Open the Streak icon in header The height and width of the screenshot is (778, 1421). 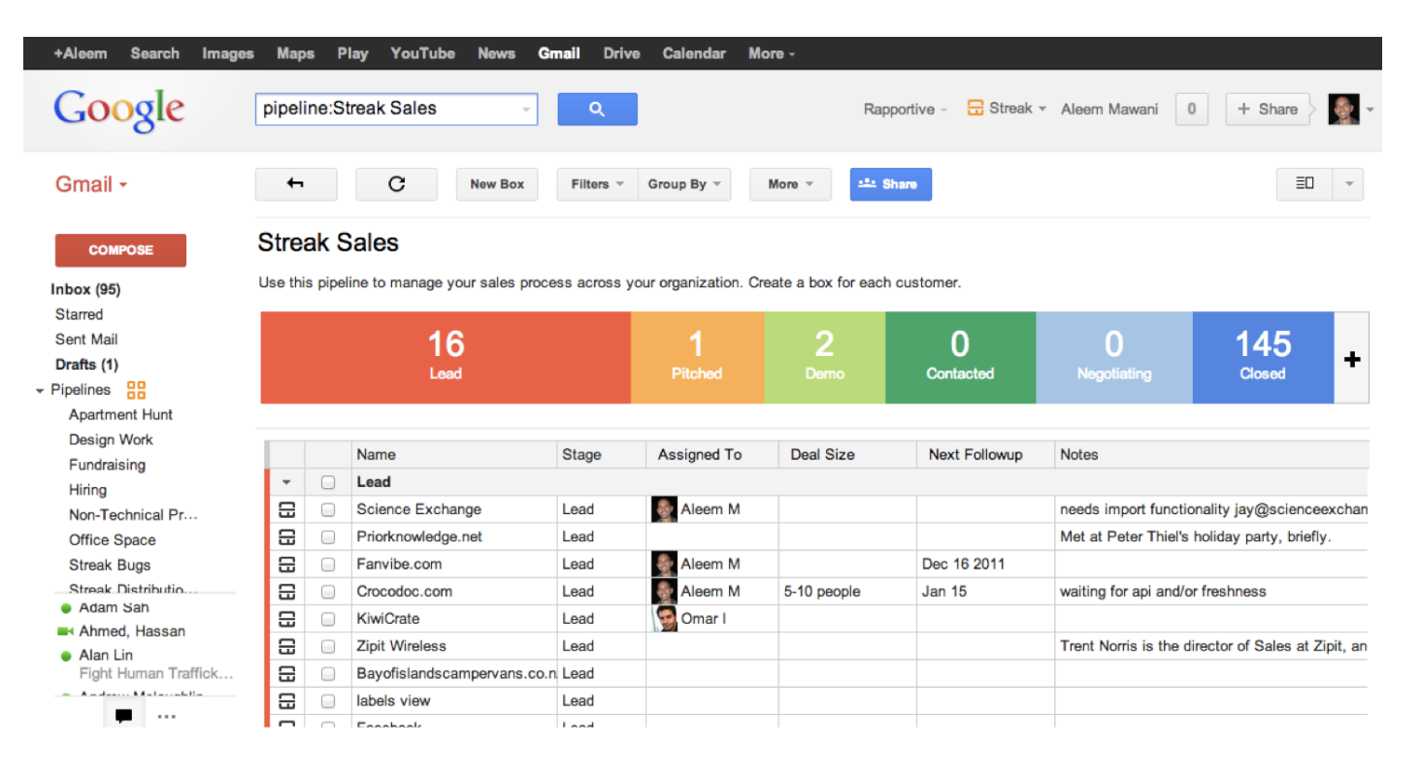point(975,109)
